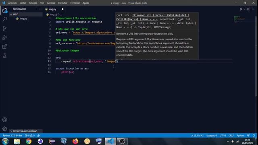Open errors and warnings problems indicator

point(30,135)
